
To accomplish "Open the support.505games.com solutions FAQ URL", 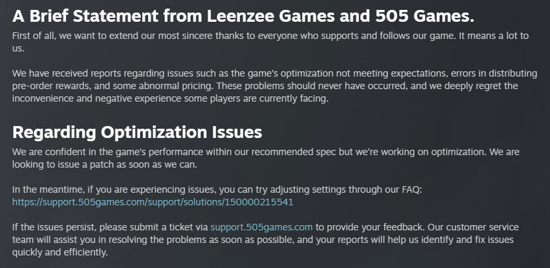I will coord(153,202).
